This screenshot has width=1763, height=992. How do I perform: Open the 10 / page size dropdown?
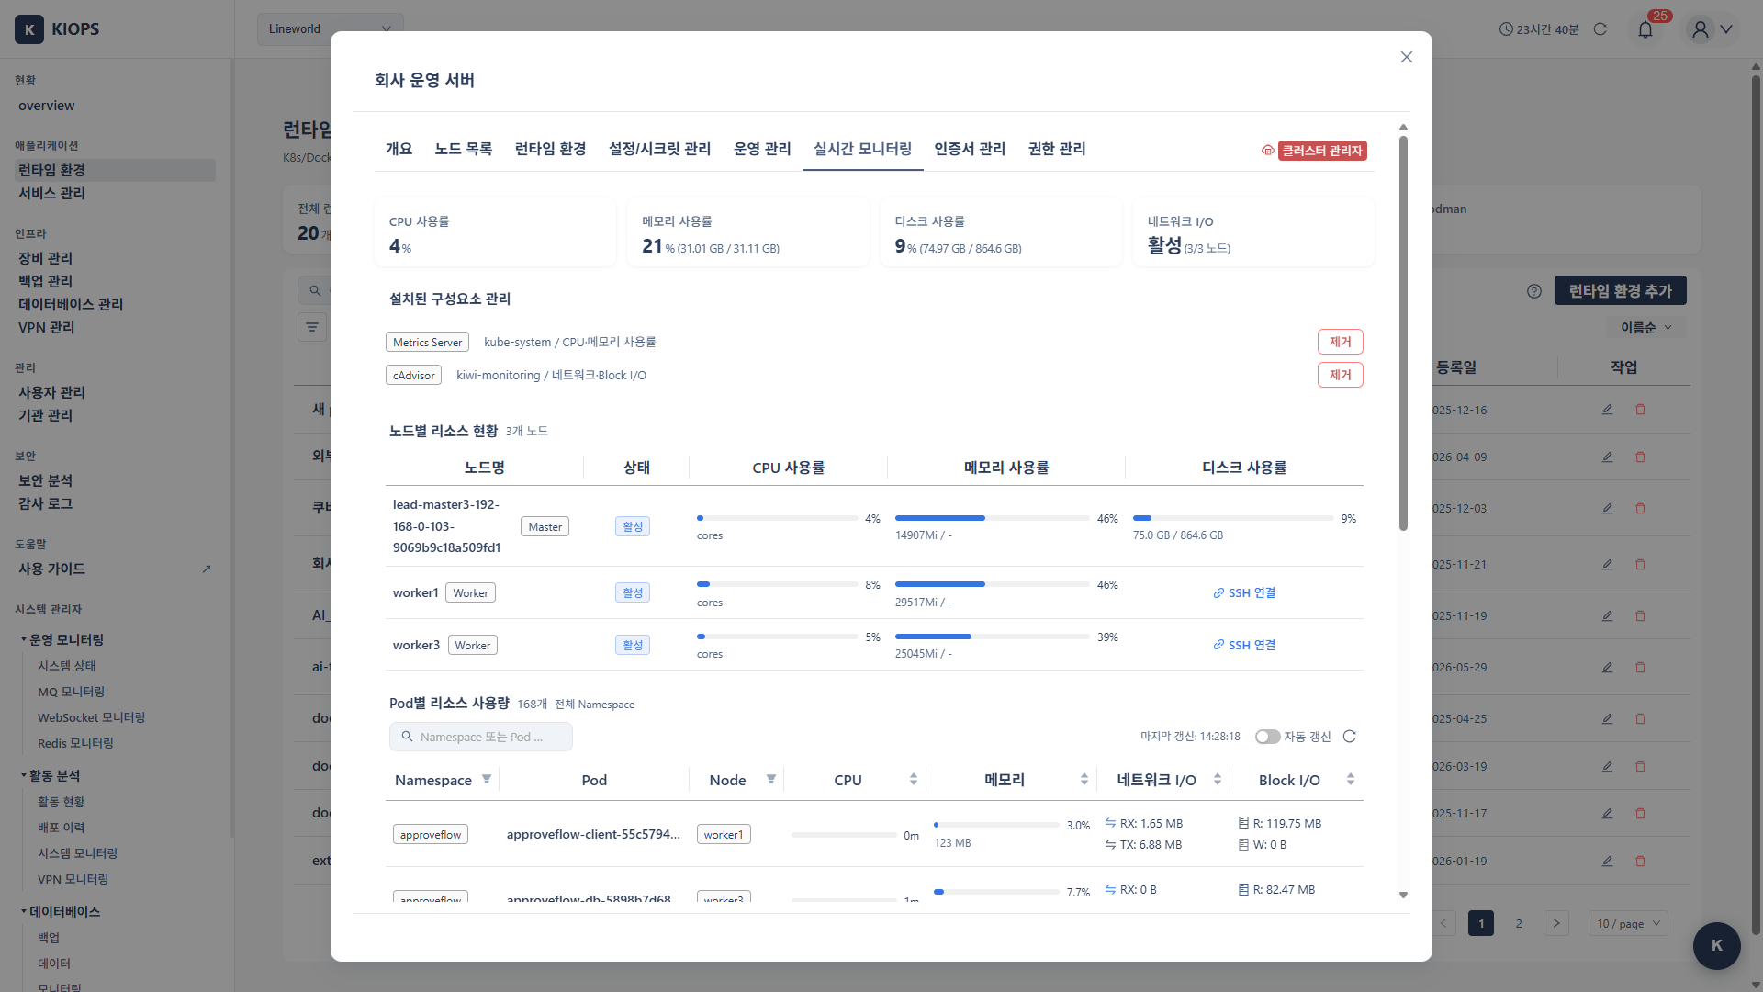click(x=1628, y=924)
